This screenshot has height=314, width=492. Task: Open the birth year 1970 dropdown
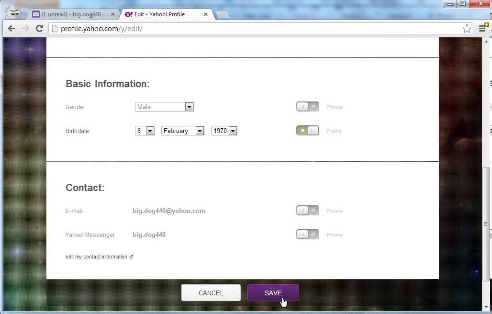224,131
